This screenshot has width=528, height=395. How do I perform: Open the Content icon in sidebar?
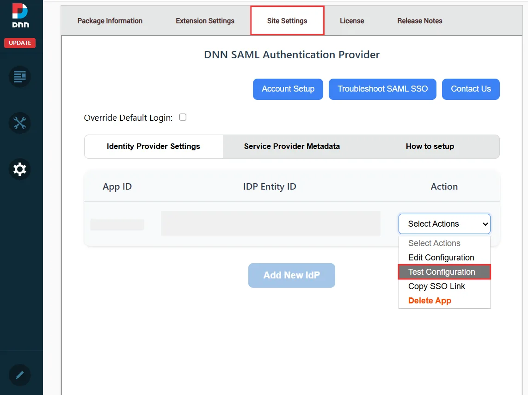point(19,76)
